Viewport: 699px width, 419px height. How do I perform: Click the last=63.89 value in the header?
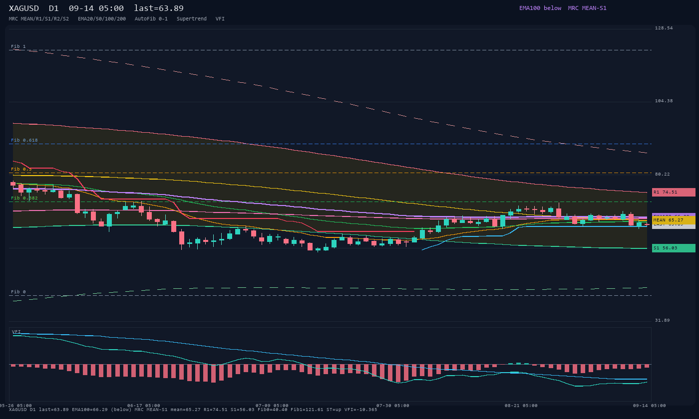tap(159, 8)
